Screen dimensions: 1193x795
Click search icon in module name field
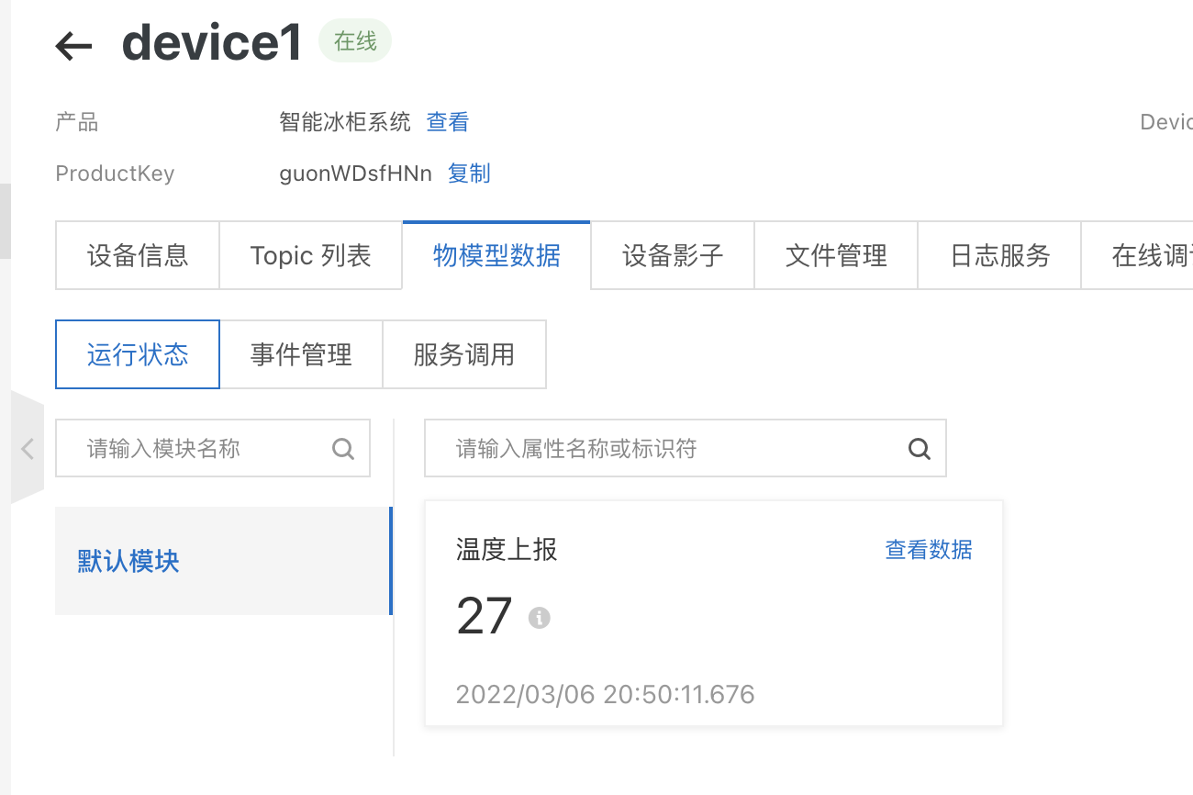point(343,449)
